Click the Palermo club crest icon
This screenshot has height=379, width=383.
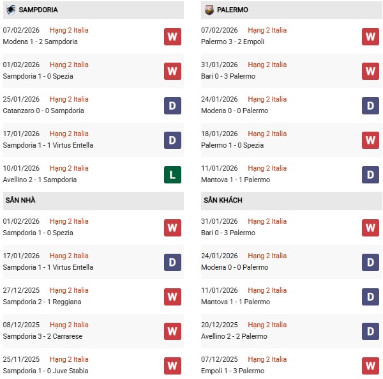coord(209,10)
